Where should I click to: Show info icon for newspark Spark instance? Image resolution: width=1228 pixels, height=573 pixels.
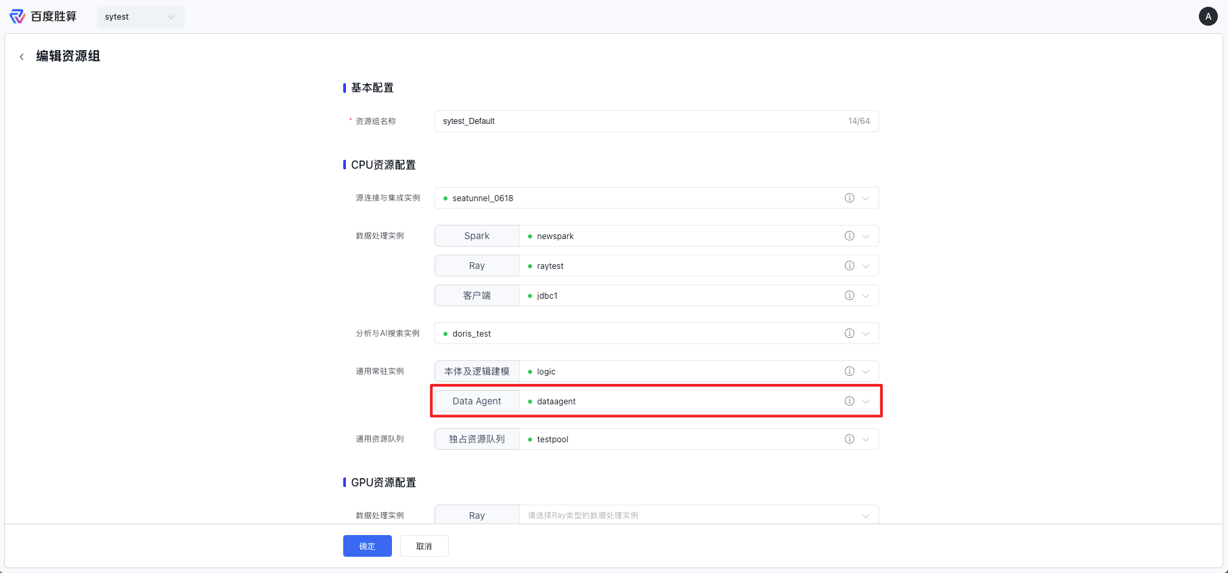pyautogui.click(x=849, y=236)
